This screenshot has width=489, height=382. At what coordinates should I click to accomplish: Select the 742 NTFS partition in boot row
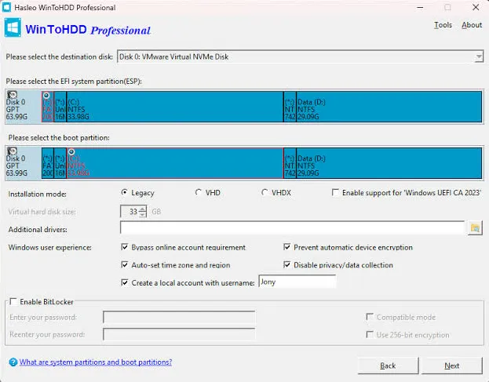click(x=290, y=163)
